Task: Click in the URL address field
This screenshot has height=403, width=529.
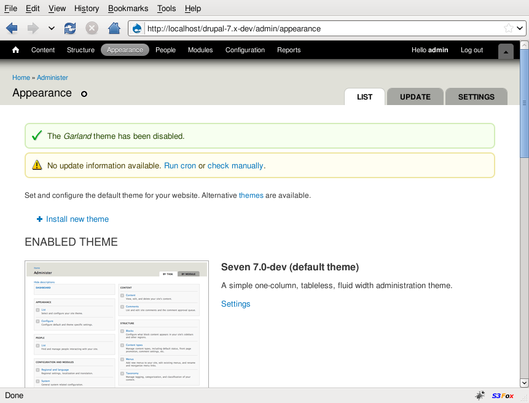Action: pos(319,28)
